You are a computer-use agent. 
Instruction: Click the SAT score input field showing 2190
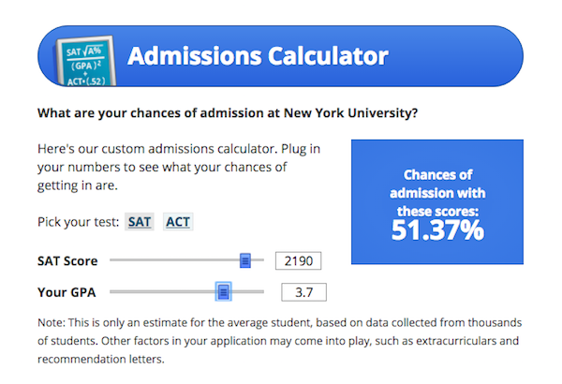point(298,260)
